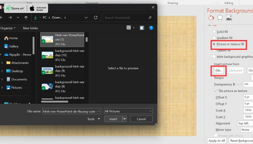Expand the Documents folder tree
Image resolution: width=253 pixels, height=144 pixels.
coord(2,79)
